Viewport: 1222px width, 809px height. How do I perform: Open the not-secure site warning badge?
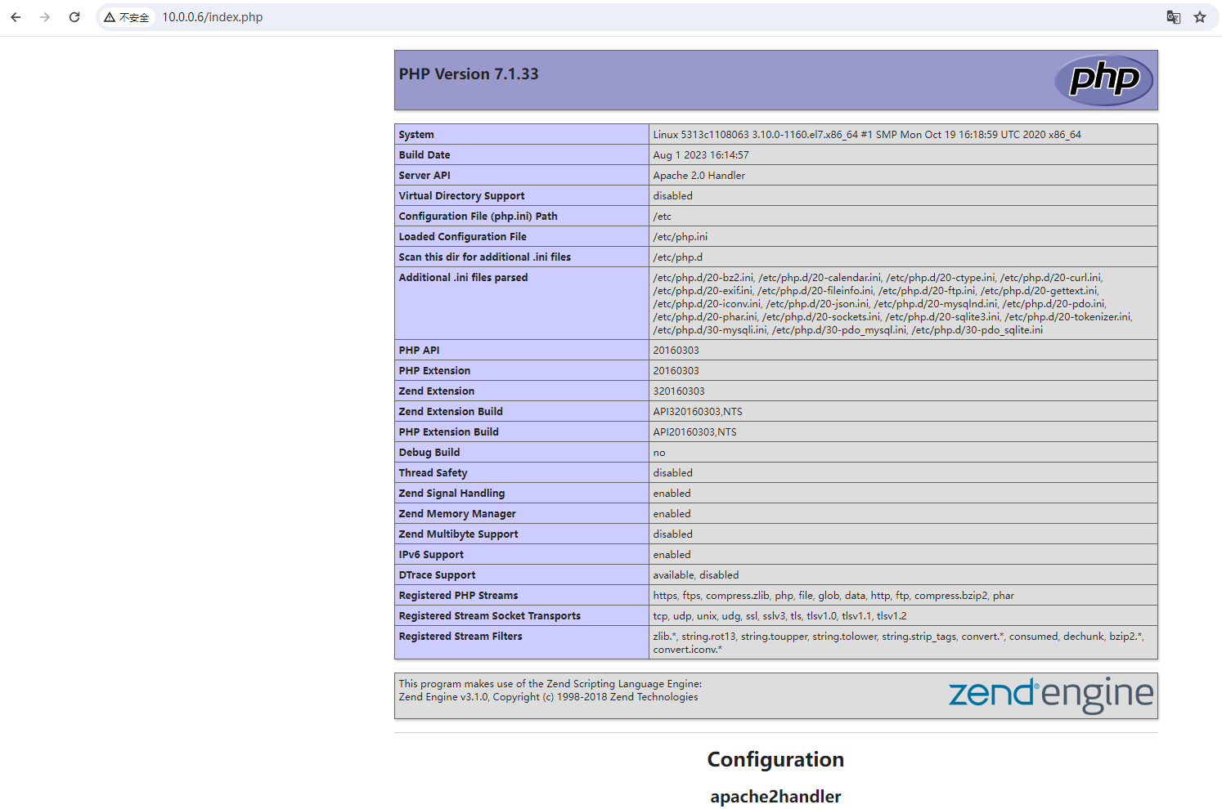127,17
